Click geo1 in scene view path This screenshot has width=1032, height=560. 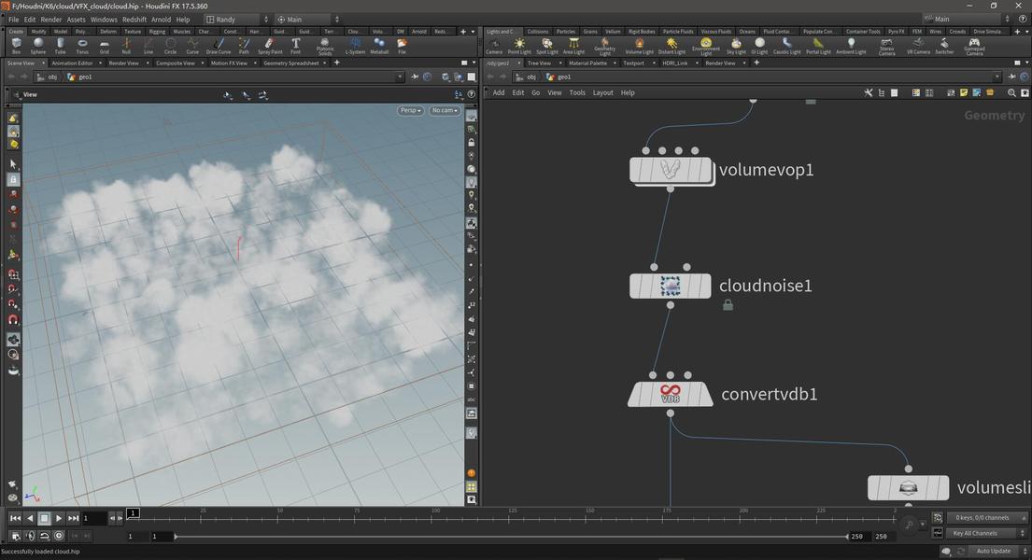coord(86,77)
